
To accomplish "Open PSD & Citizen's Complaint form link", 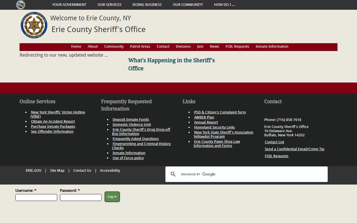I will [x=220, y=112].
